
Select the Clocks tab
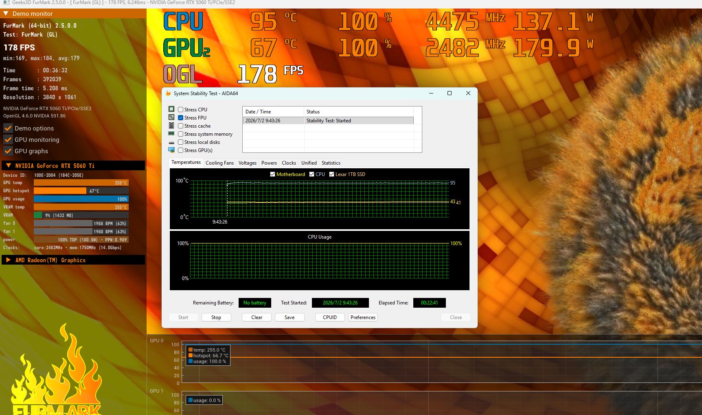[x=289, y=163]
